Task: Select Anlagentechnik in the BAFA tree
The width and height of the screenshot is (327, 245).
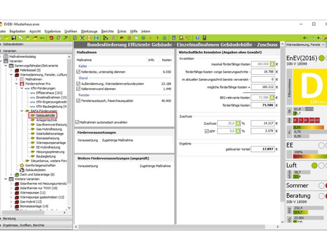Action: tap(46, 120)
